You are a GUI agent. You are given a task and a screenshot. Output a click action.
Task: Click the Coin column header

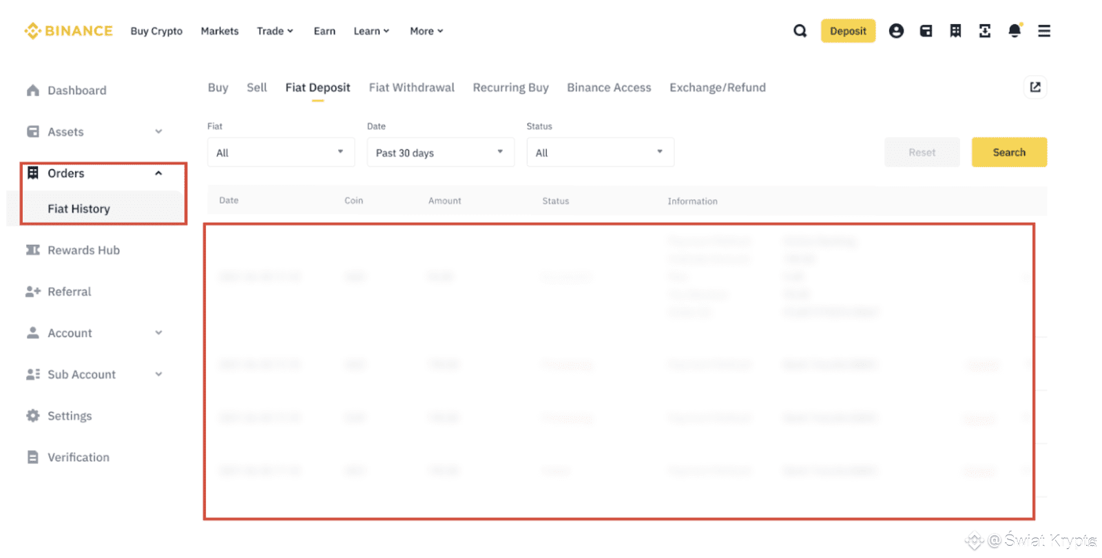(x=353, y=200)
